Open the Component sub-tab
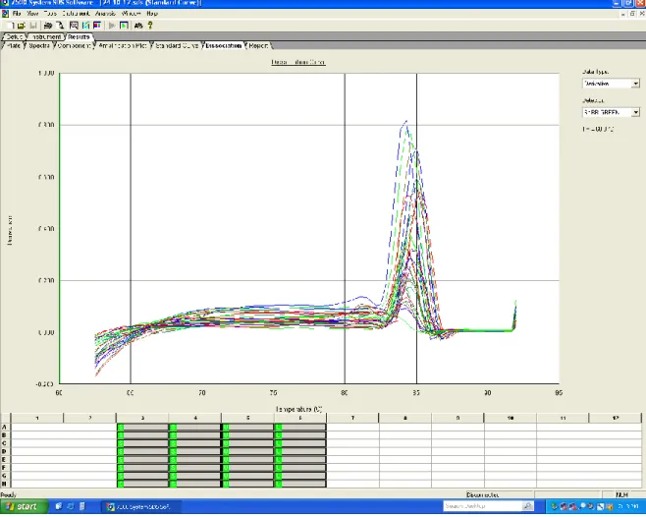The width and height of the screenshot is (646, 517). click(x=75, y=46)
